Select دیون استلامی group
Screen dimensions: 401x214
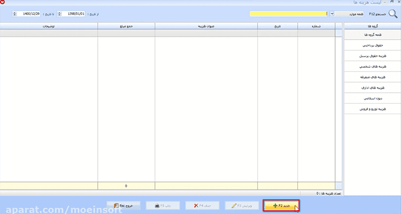coord(373,98)
